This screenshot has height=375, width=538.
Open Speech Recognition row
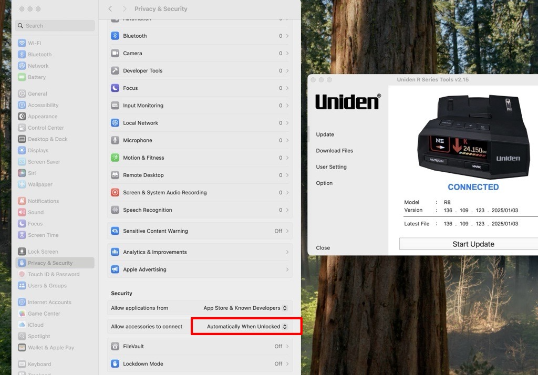pos(200,210)
